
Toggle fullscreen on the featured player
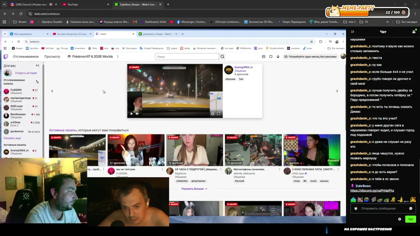pos(219,114)
